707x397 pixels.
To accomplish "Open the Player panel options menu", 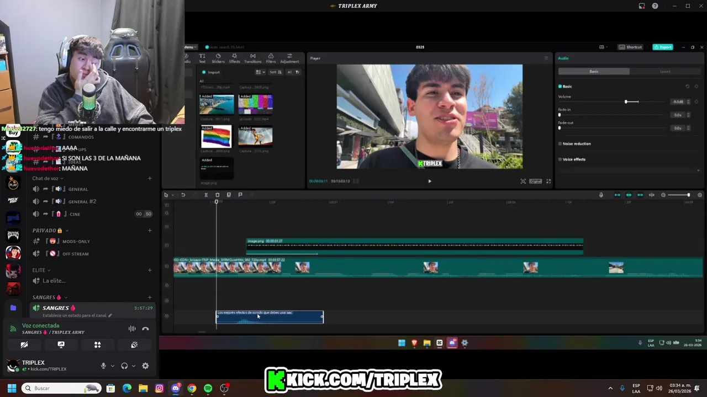I will [546, 58].
